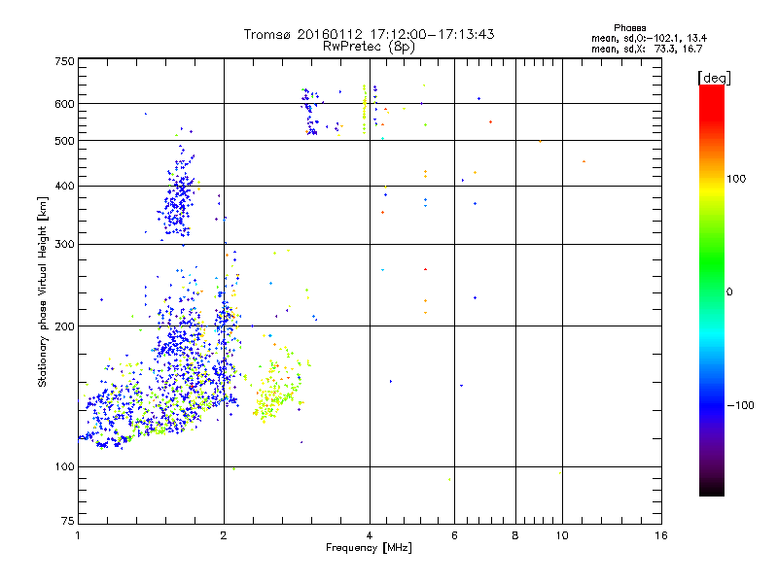Image resolution: width=778 pixels, height=583 pixels.
Task: Click the y-axis label '600'
Action: [64, 104]
